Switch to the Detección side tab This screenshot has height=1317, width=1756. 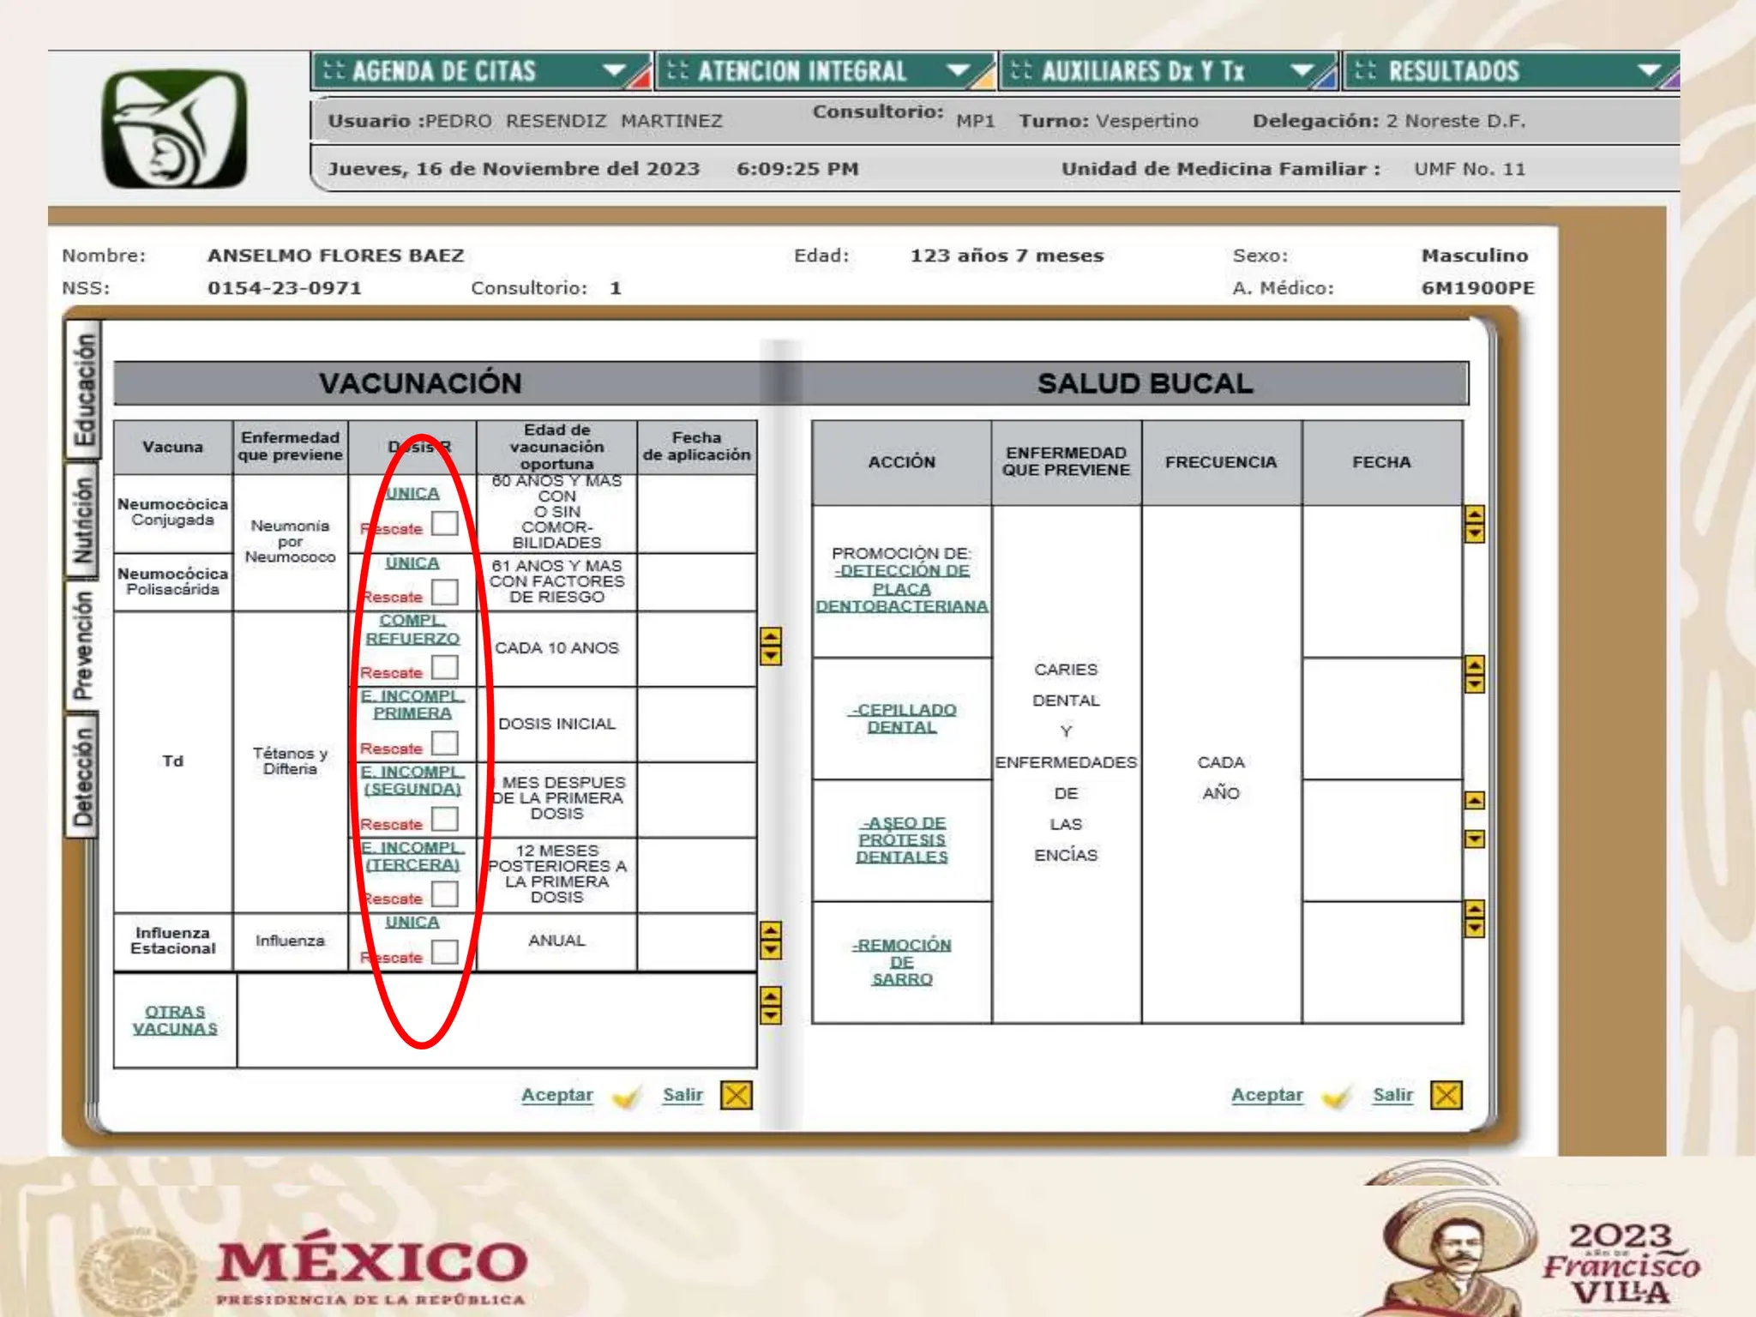tap(83, 776)
